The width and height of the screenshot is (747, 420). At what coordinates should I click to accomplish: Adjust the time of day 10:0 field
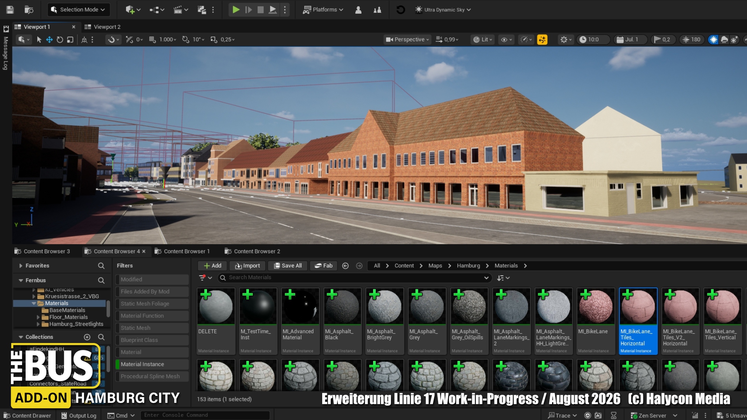click(x=593, y=39)
